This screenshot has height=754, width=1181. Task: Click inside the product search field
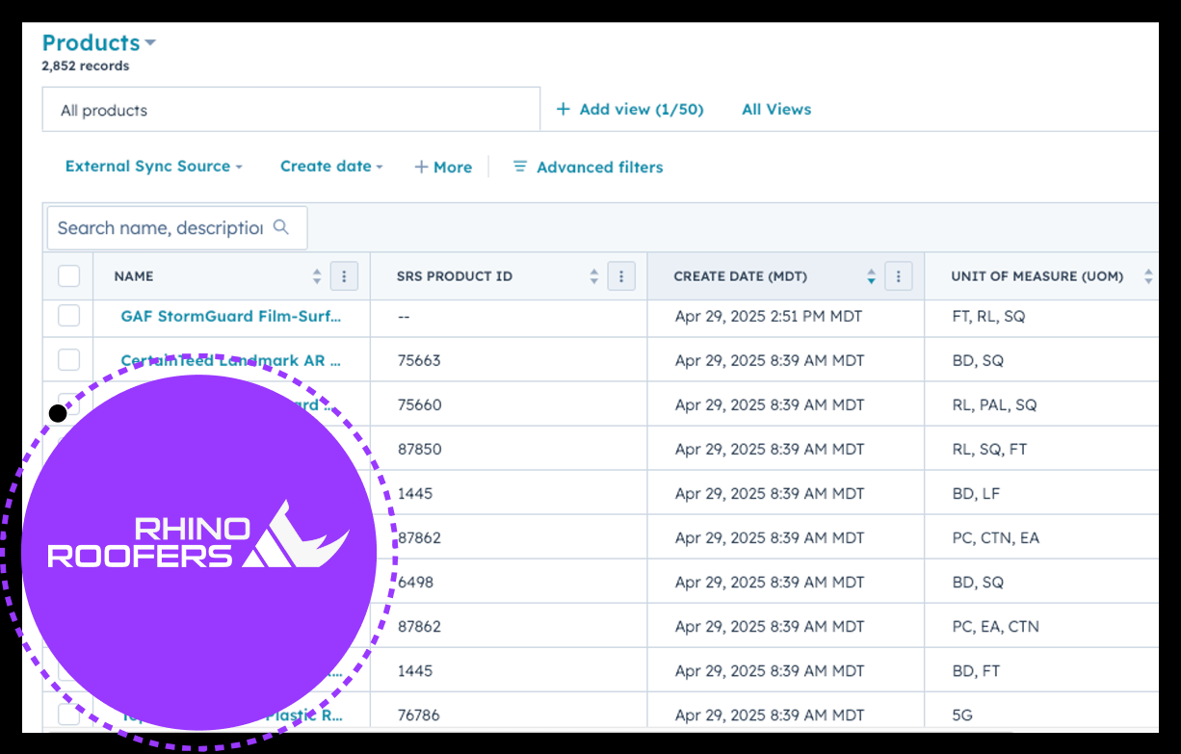(164, 227)
